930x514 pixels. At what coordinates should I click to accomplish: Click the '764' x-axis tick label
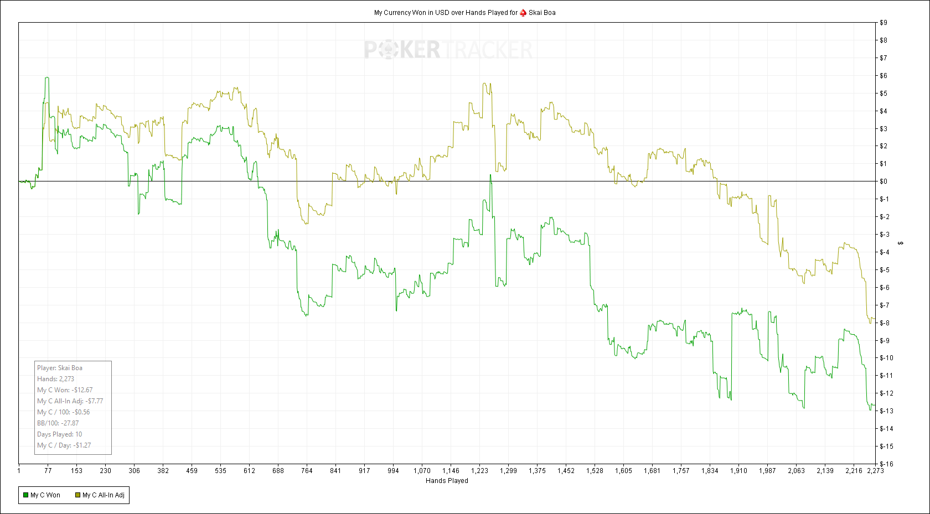(307, 471)
